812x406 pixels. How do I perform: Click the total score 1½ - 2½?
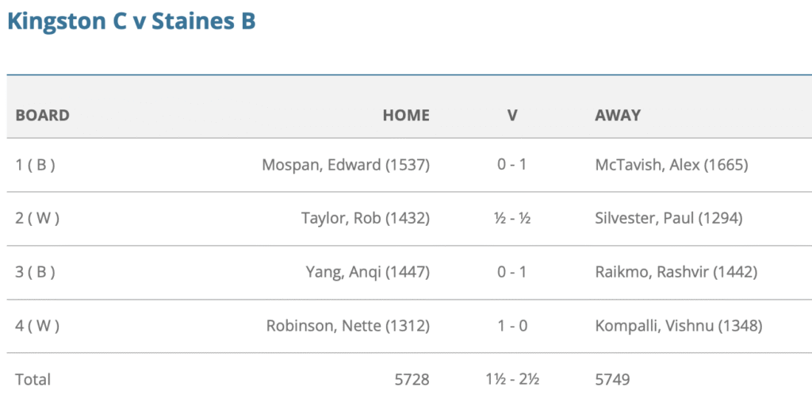pos(512,380)
